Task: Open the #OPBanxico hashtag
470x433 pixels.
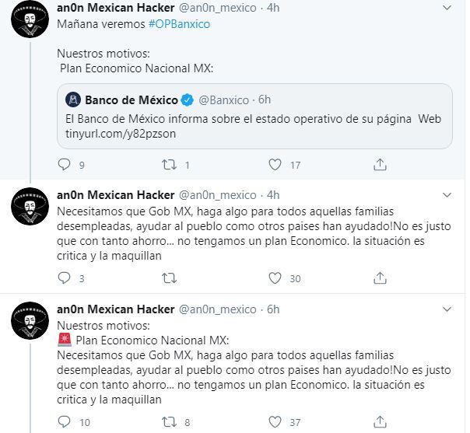Action: (x=179, y=24)
